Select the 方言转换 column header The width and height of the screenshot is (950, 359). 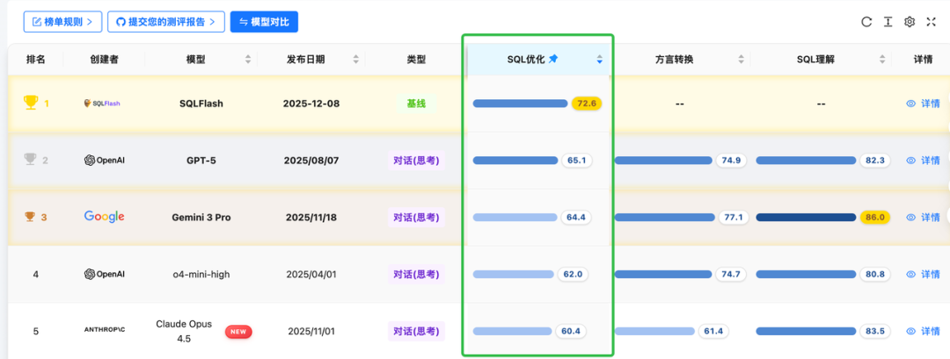pyautogui.click(x=674, y=59)
